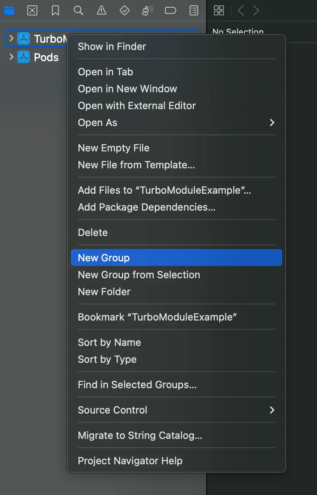Open the Test navigator diamond icon
Screen dimensions: 317x495
[x=124, y=10]
